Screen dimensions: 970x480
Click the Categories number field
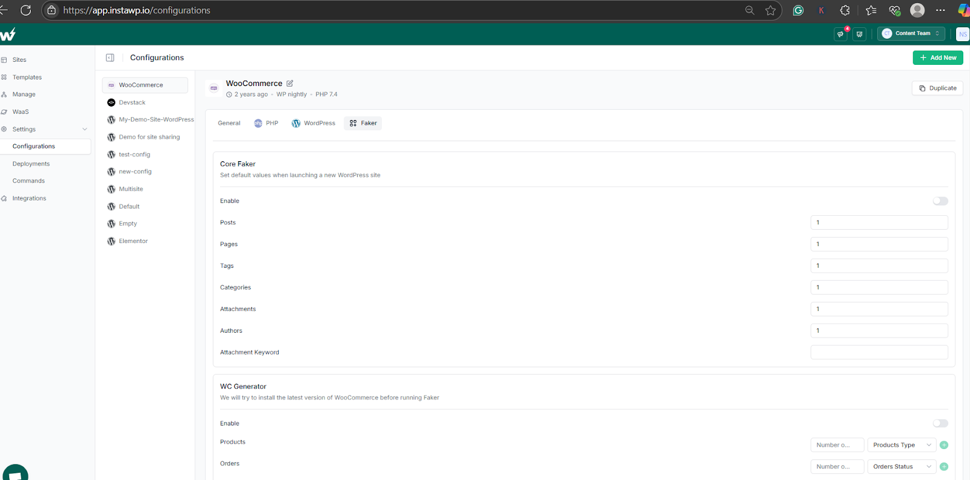[879, 287]
